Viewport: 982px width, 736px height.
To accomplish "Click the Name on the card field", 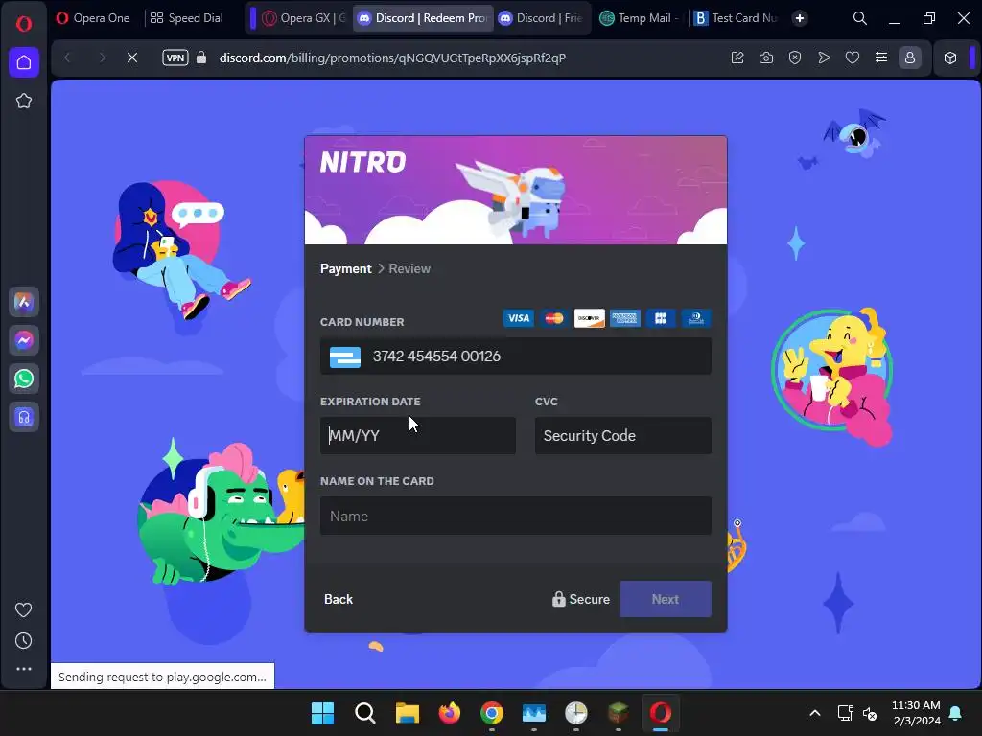I will (515, 516).
